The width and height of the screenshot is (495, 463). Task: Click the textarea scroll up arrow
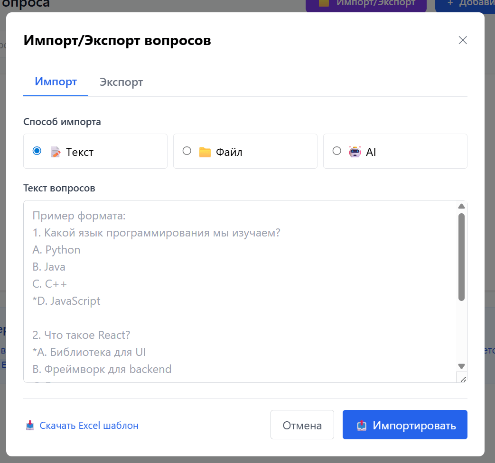click(461, 206)
